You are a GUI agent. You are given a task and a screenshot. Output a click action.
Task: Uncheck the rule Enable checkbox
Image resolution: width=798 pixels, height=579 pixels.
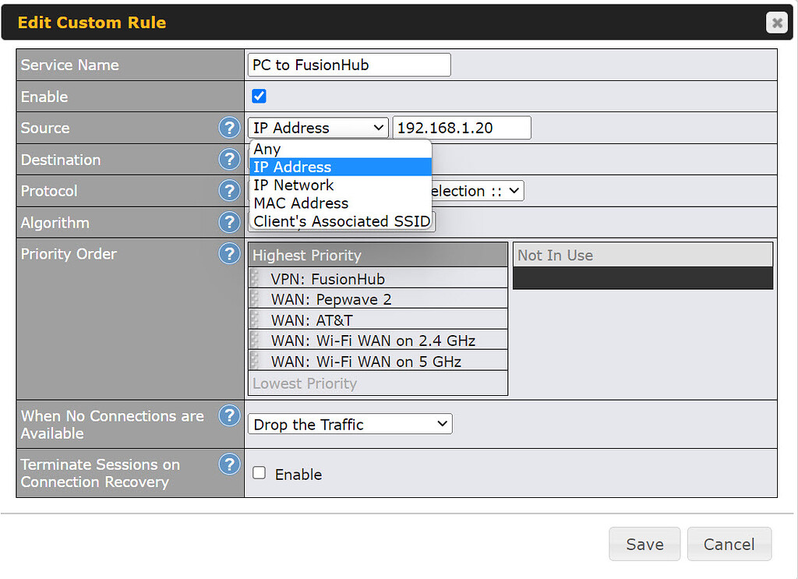point(259,96)
